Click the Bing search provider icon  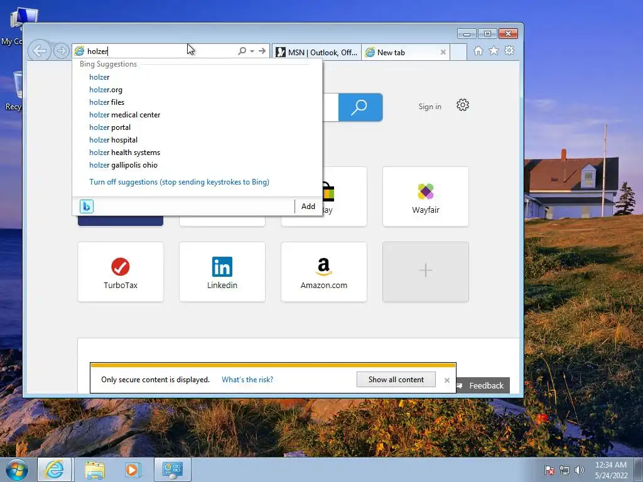87,206
